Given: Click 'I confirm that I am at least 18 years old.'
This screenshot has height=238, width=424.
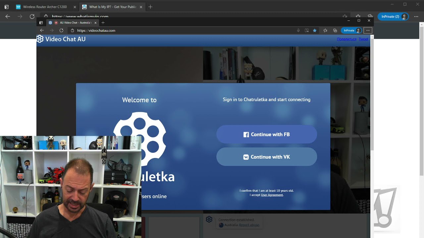Looking at the screenshot, I should tap(267, 191).
